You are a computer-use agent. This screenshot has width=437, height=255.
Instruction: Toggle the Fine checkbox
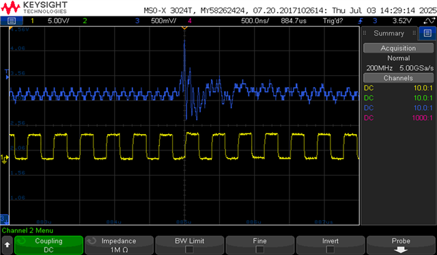pyautogui.click(x=259, y=249)
